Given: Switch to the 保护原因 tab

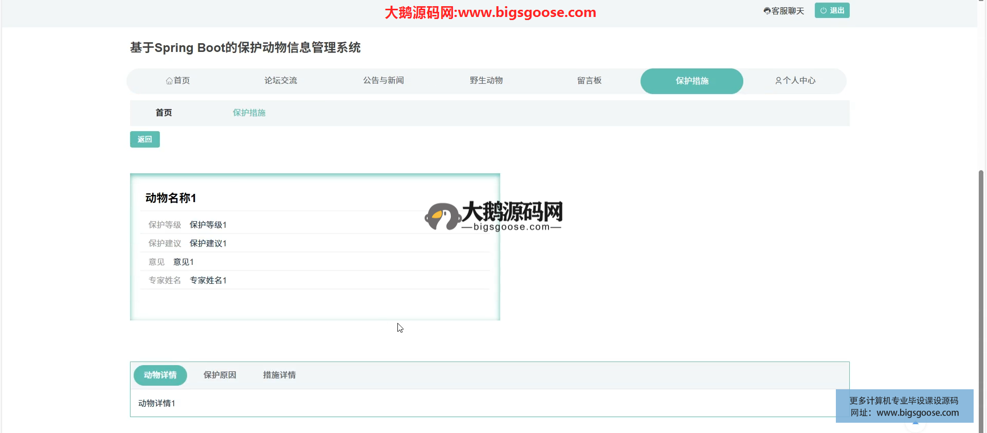Looking at the screenshot, I should (x=220, y=375).
